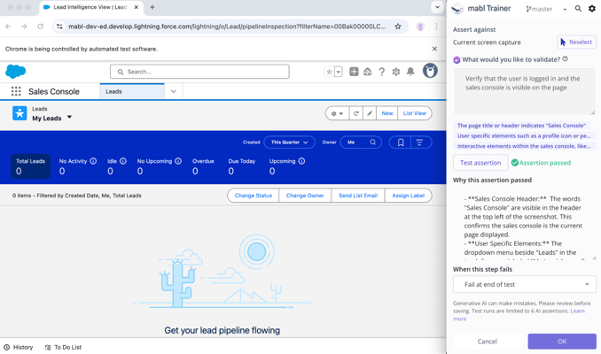
Task: Click the Change Status button
Action: pyautogui.click(x=254, y=196)
